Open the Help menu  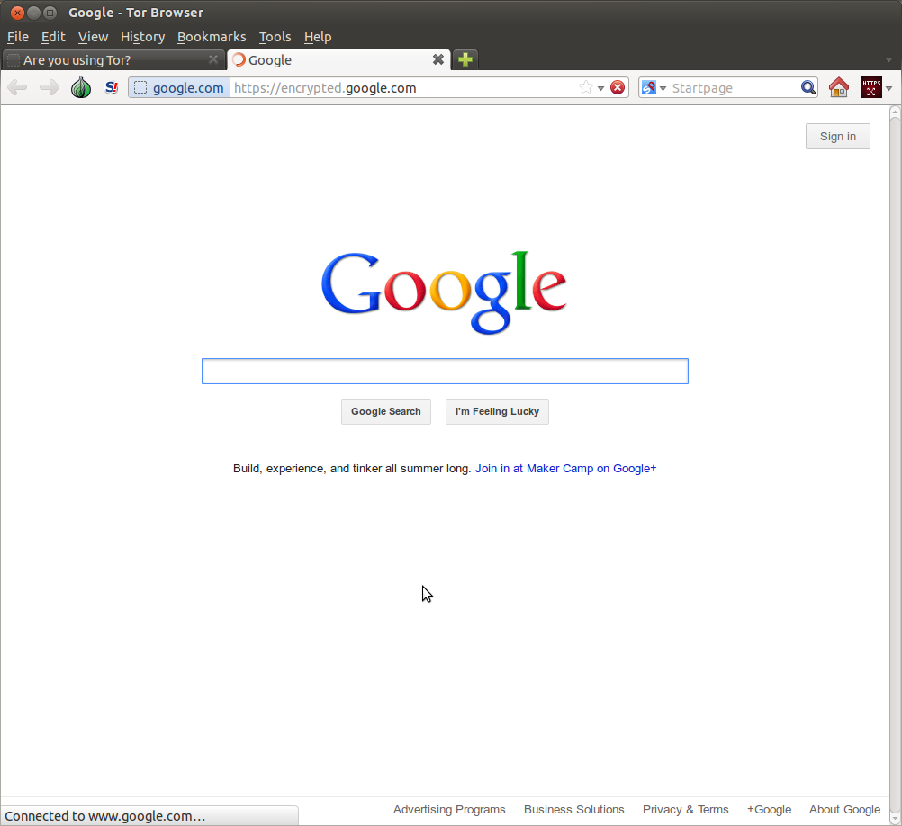coord(318,37)
